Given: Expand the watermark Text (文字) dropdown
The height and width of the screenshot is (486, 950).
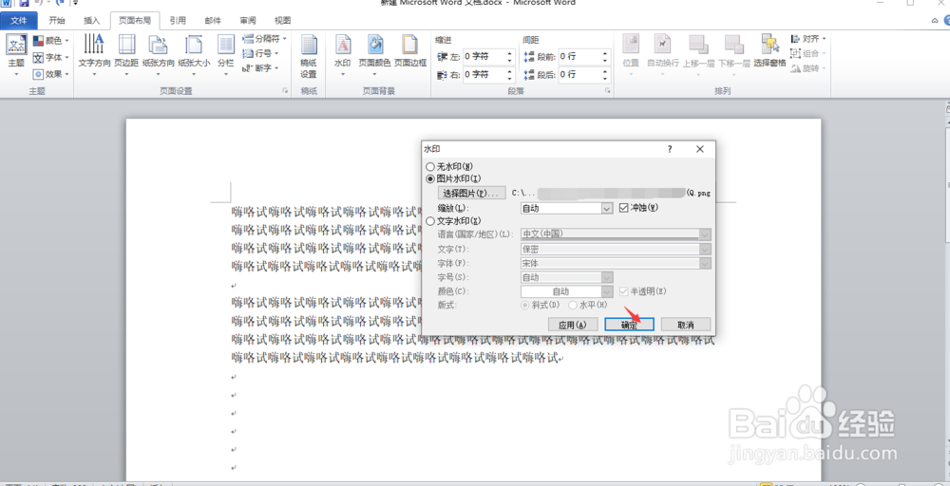Looking at the screenshot, I should (705, 249).
